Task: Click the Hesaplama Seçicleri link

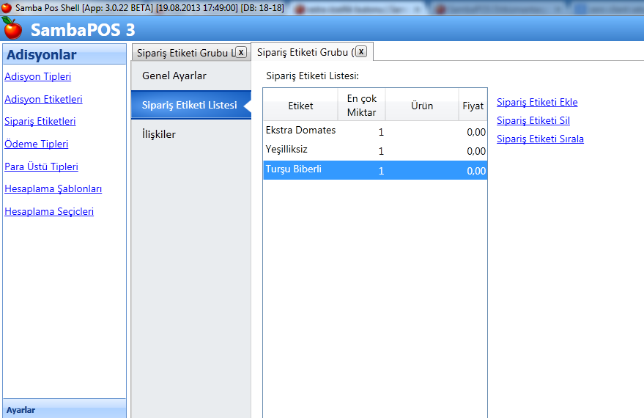Action: point(49,212)
